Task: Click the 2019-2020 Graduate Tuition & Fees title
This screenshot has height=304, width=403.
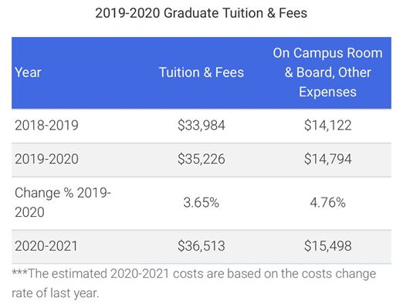Action: click(x=201, y=13)
